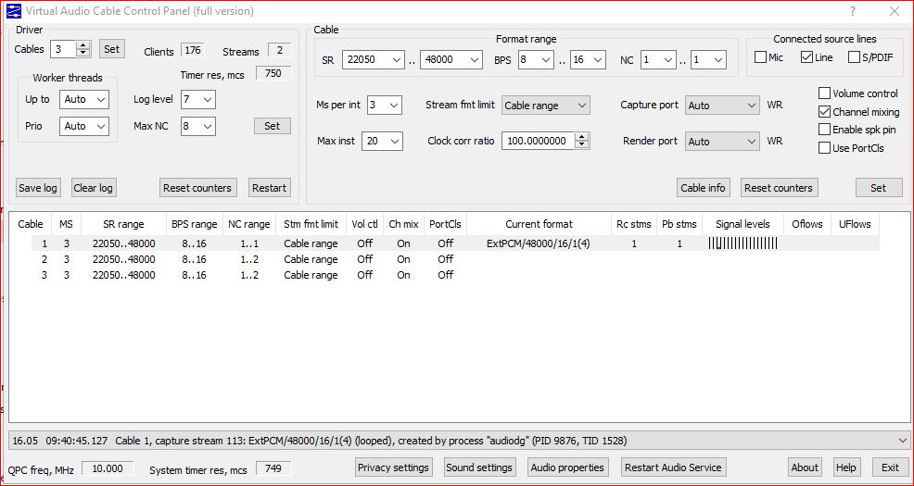Open the Log level dropdown

tap(197, 99)
